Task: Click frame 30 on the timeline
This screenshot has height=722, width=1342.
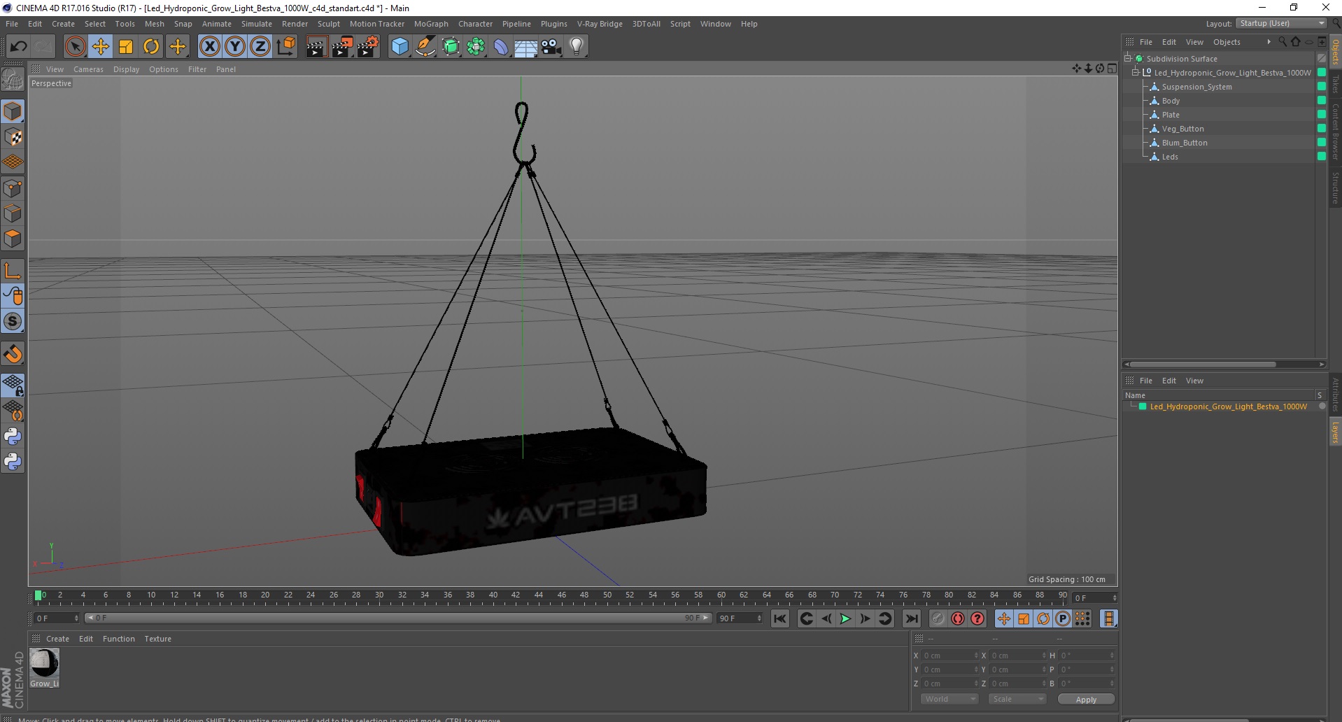Action: [x=379, y=596]
